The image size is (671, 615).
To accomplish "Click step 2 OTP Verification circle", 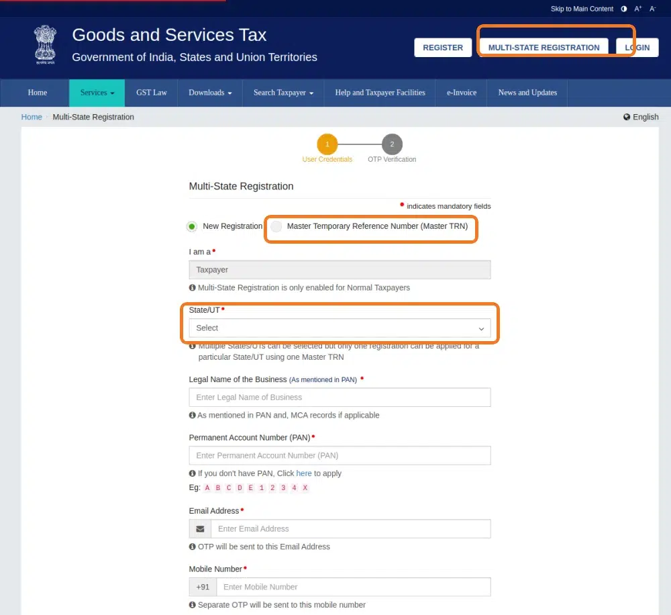I will (392, 144).
